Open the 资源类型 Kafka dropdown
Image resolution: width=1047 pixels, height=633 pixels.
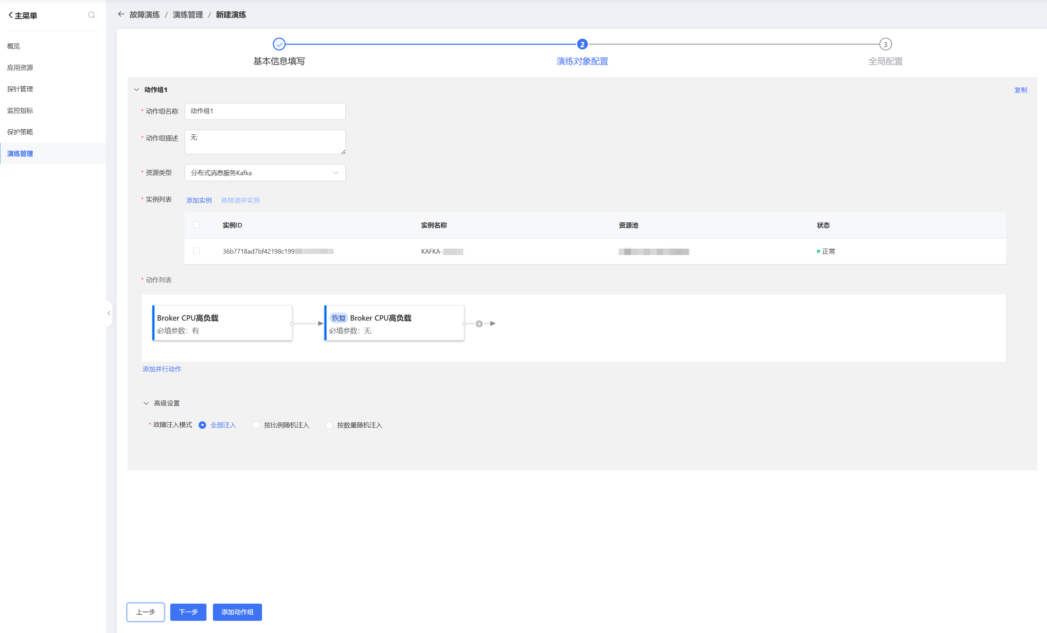tap(265, 173)
